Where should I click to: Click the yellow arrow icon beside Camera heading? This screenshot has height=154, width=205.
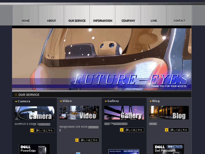click(16, 101)
